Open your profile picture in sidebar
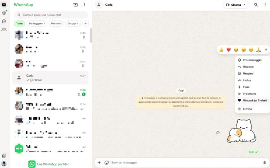The height and width of the screenshot is (168, 270). pyautogui.click(x=4, y=164)
